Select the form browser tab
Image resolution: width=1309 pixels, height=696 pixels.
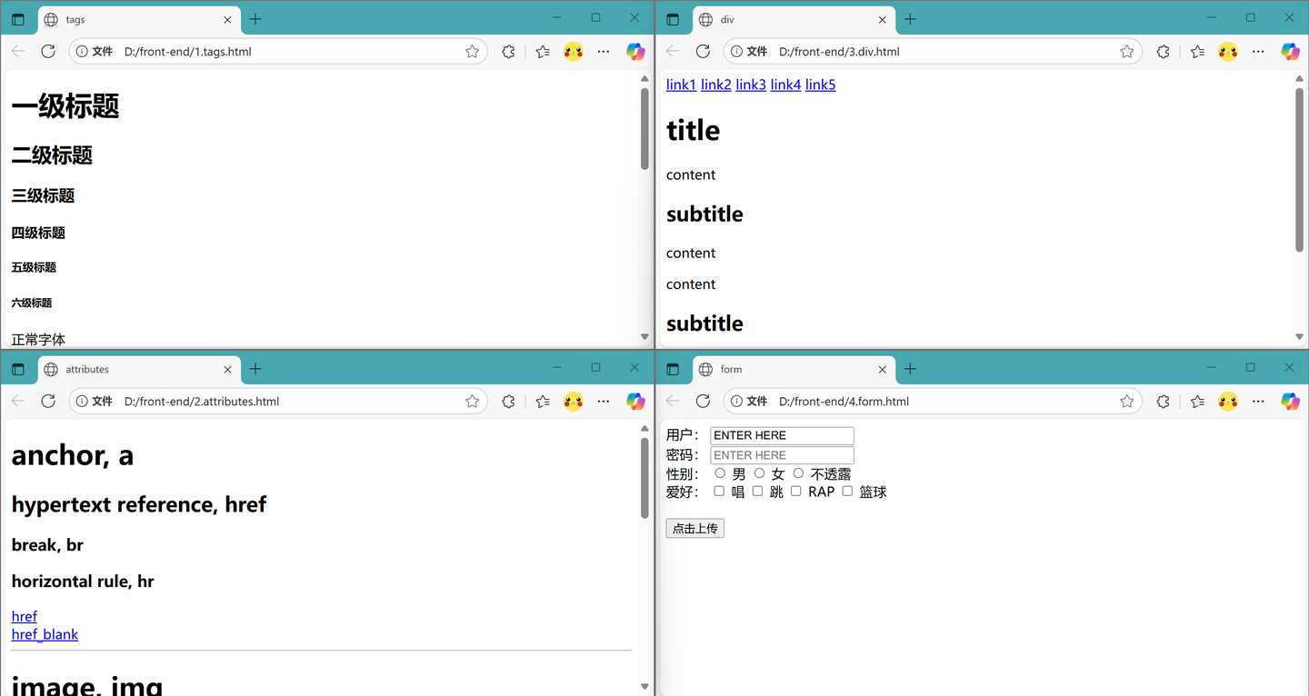pyautogui.click(x=794, y=369)
